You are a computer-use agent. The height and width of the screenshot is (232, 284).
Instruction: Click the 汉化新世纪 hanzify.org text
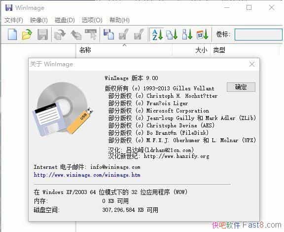(x=159, y=156)
